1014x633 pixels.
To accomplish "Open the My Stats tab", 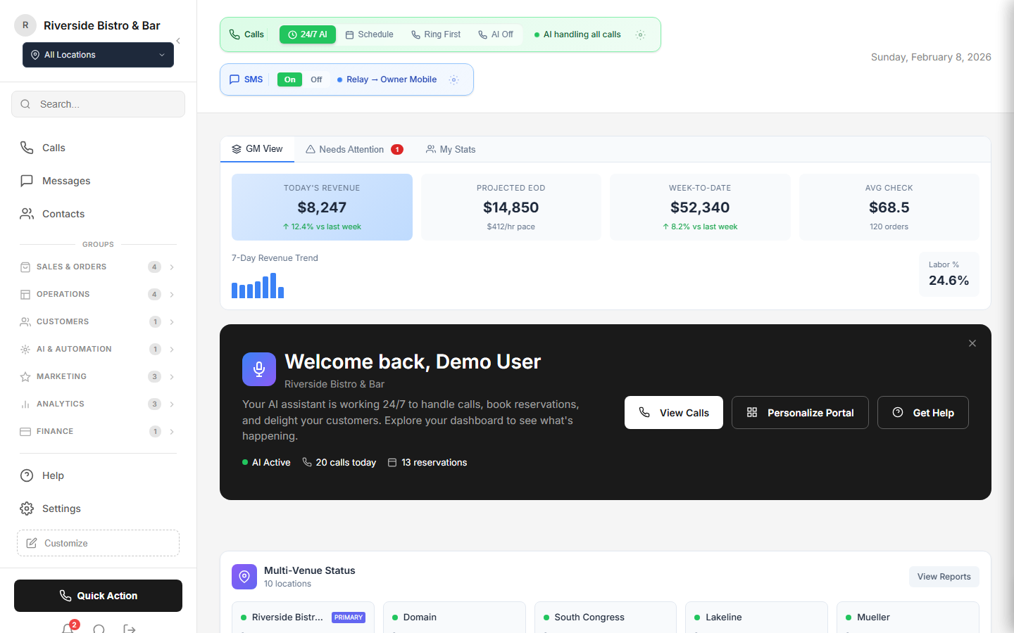I will 450,149.
